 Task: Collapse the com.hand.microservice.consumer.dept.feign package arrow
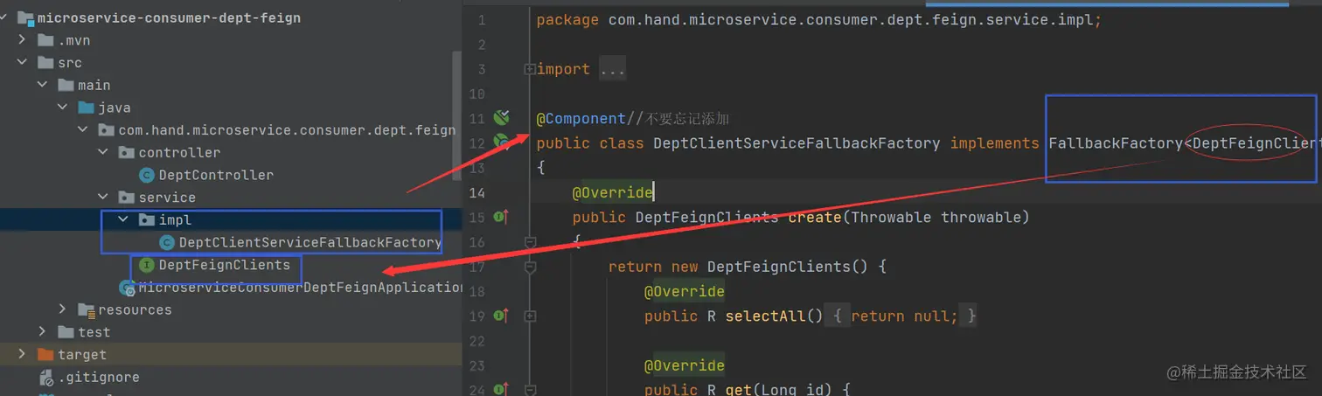tap(83, 130)
